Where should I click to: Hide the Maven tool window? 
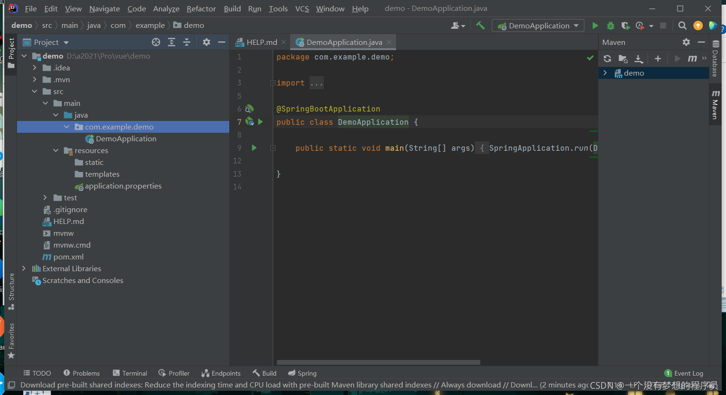(701, 42)
